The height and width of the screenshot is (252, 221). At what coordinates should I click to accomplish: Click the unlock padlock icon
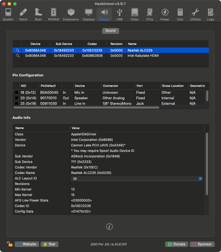click(10, 244)
